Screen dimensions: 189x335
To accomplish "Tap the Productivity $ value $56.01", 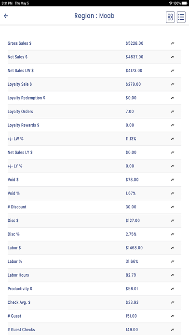I will tap(132, 289).
